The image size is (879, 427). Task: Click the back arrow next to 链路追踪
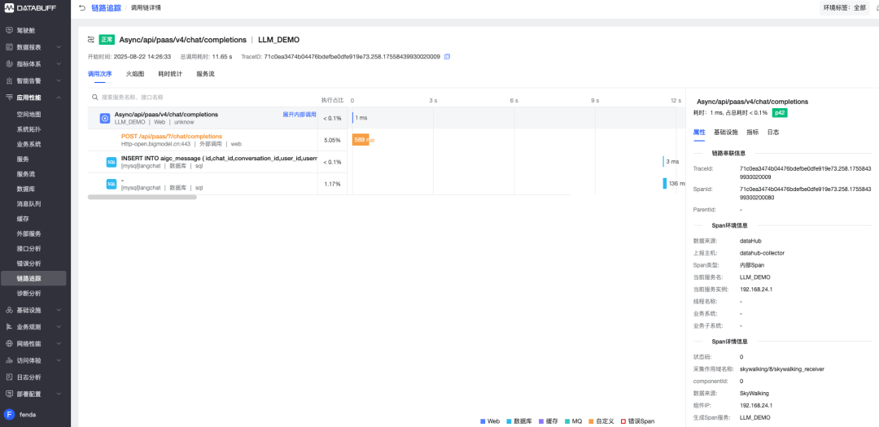81,8
